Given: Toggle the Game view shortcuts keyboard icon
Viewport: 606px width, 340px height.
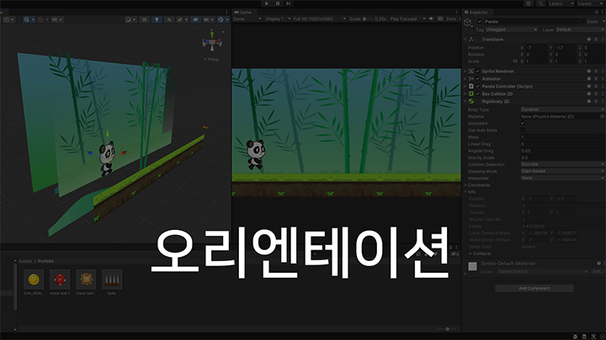Looking at the screenshot, I should click(x=440, y=18).
